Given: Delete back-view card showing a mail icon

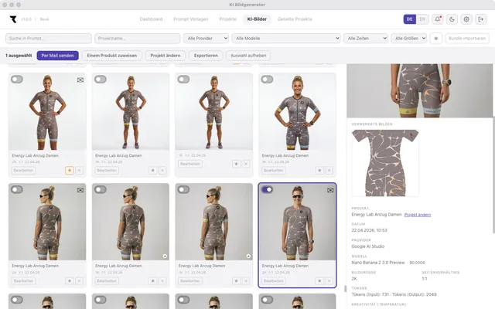Looking at the screenshot, I should pos(79,280).
